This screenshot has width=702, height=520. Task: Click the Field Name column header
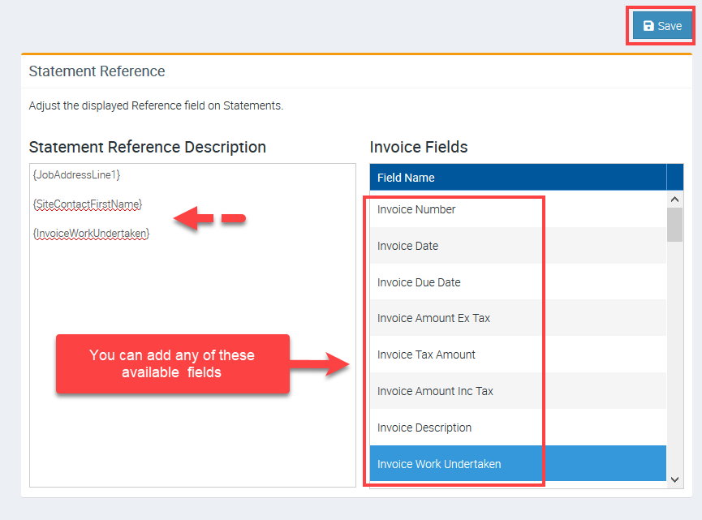click(406, 178)
